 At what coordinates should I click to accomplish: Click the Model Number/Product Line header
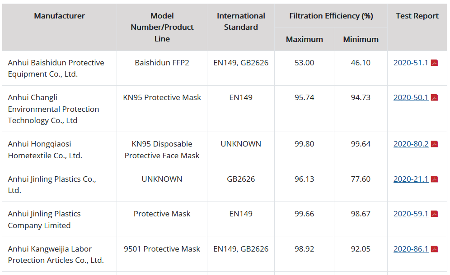pos(162,27)
